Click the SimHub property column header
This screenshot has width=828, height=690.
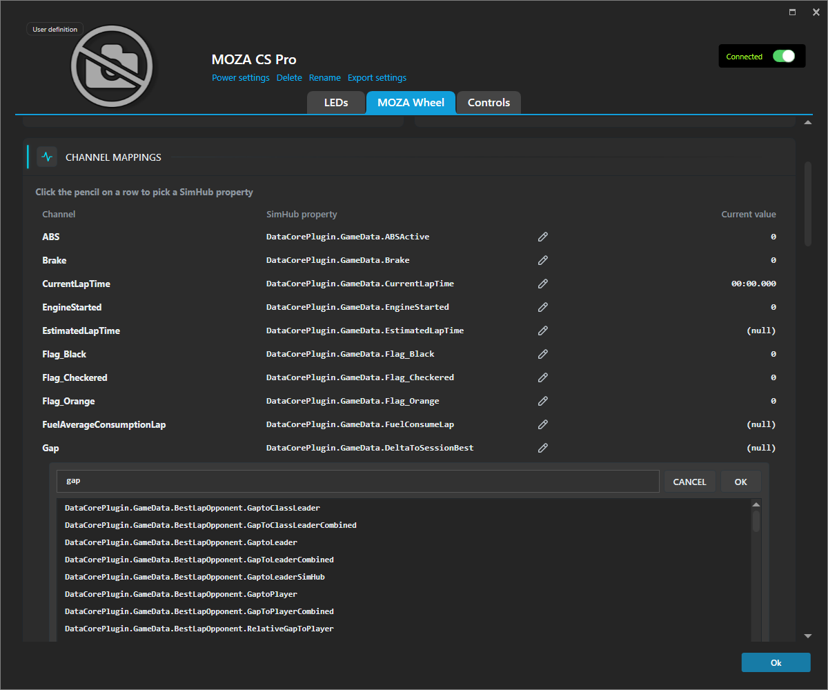coord(302,215)
